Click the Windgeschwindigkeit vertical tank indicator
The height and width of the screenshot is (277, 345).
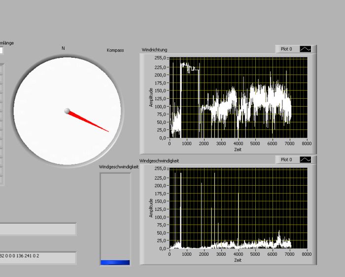(115, 219)
